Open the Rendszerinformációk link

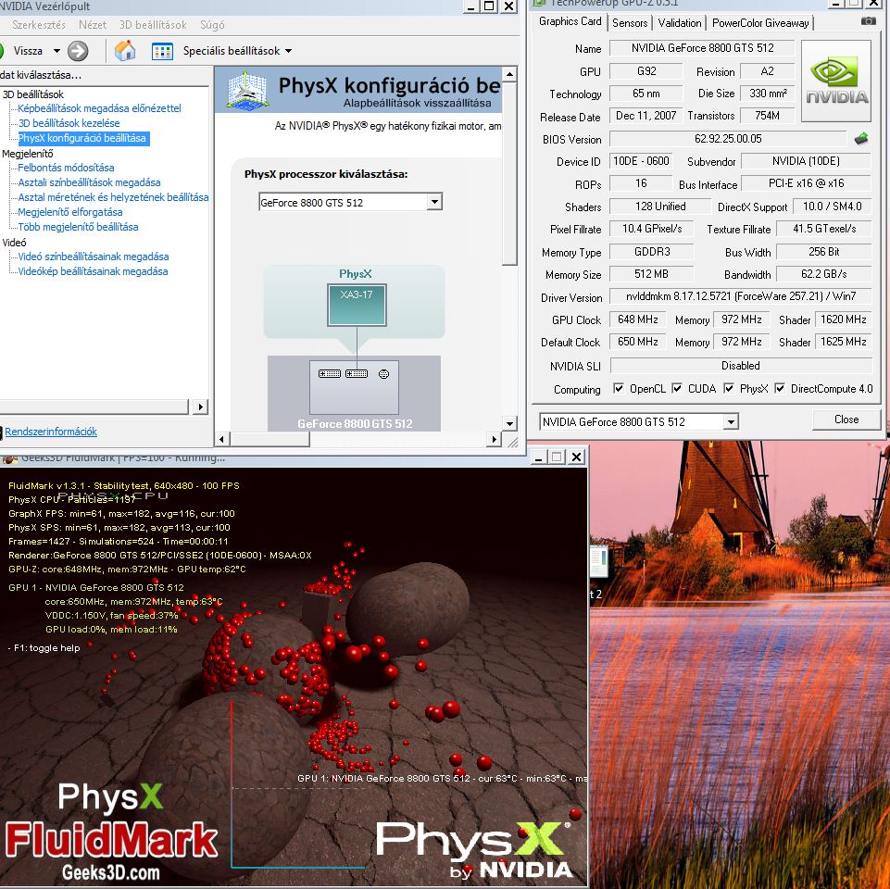(51, 432)
